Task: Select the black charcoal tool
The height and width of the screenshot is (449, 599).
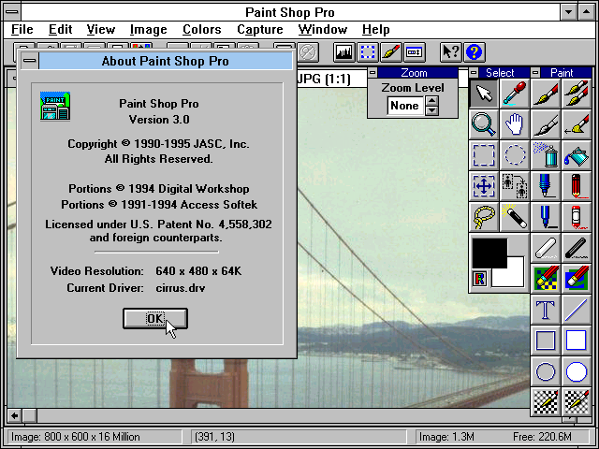Action: click(577, 248)
